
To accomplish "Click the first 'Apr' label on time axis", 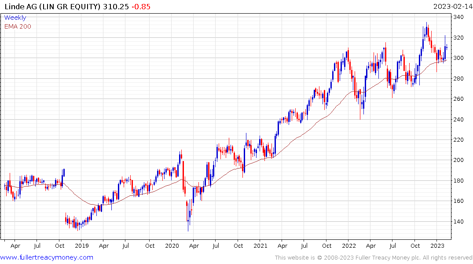I will 15,246.
